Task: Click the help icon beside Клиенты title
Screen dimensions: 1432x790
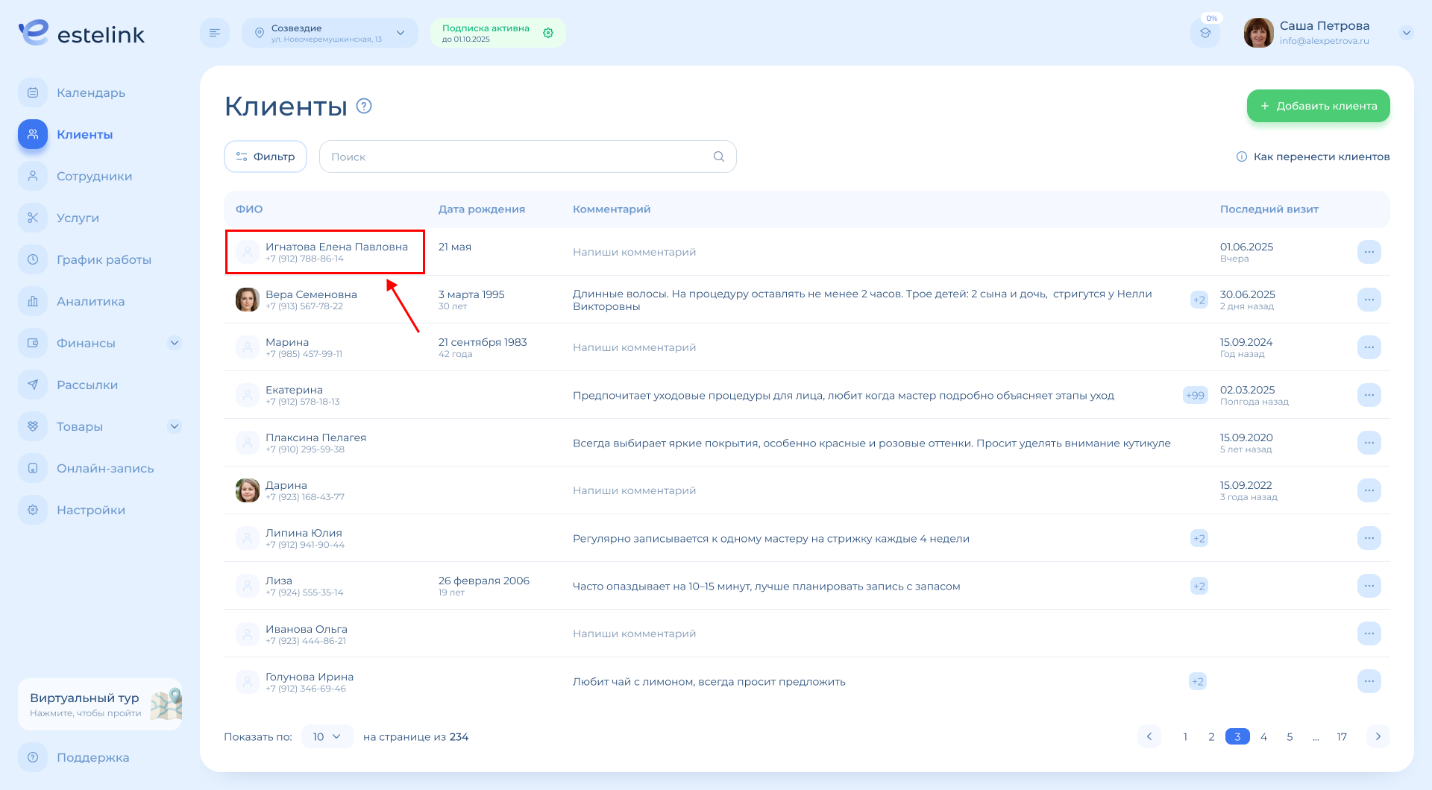Action: coord(364,106)
